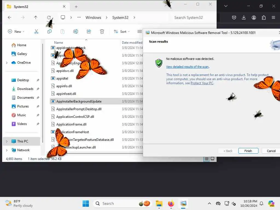The height and width of the screenshot is (210, 280).
Task: Add a new Explorer tab with plus
Action: click(76, 7)
